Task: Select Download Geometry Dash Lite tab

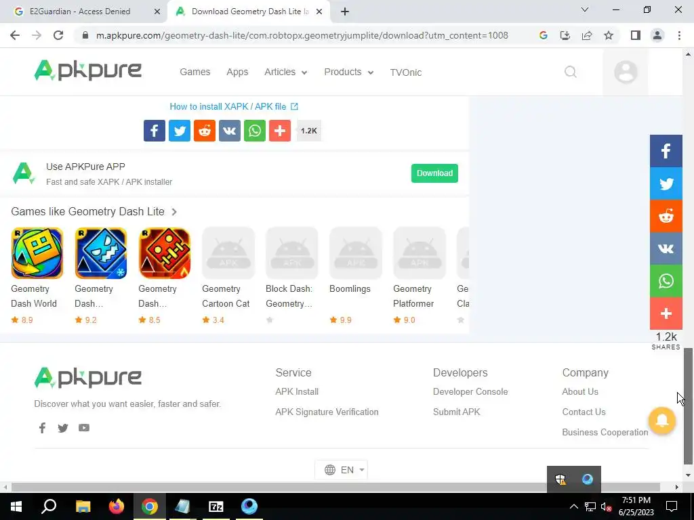Action: pos(248,12)
